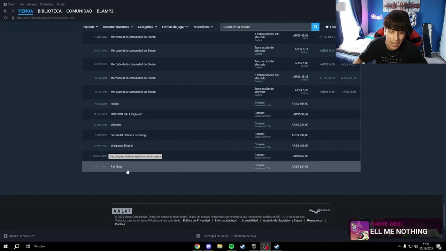Switch to the COMUNIDAD tab

(x=79, y=11)
